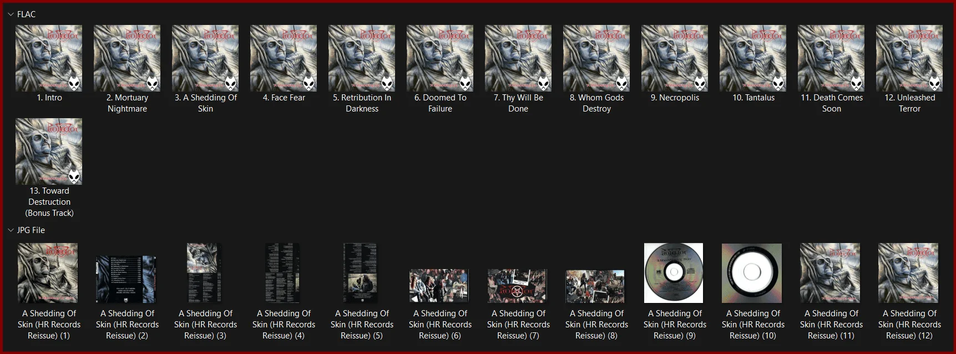956x354 pixels.
Task: Select the '7. Thy Will Be Done' file icon
Action: pos(518,58)
